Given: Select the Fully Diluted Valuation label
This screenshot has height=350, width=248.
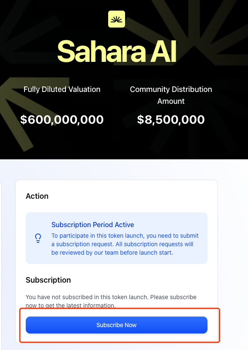Looking at the screenshot, I should click(x=62, y=89).
